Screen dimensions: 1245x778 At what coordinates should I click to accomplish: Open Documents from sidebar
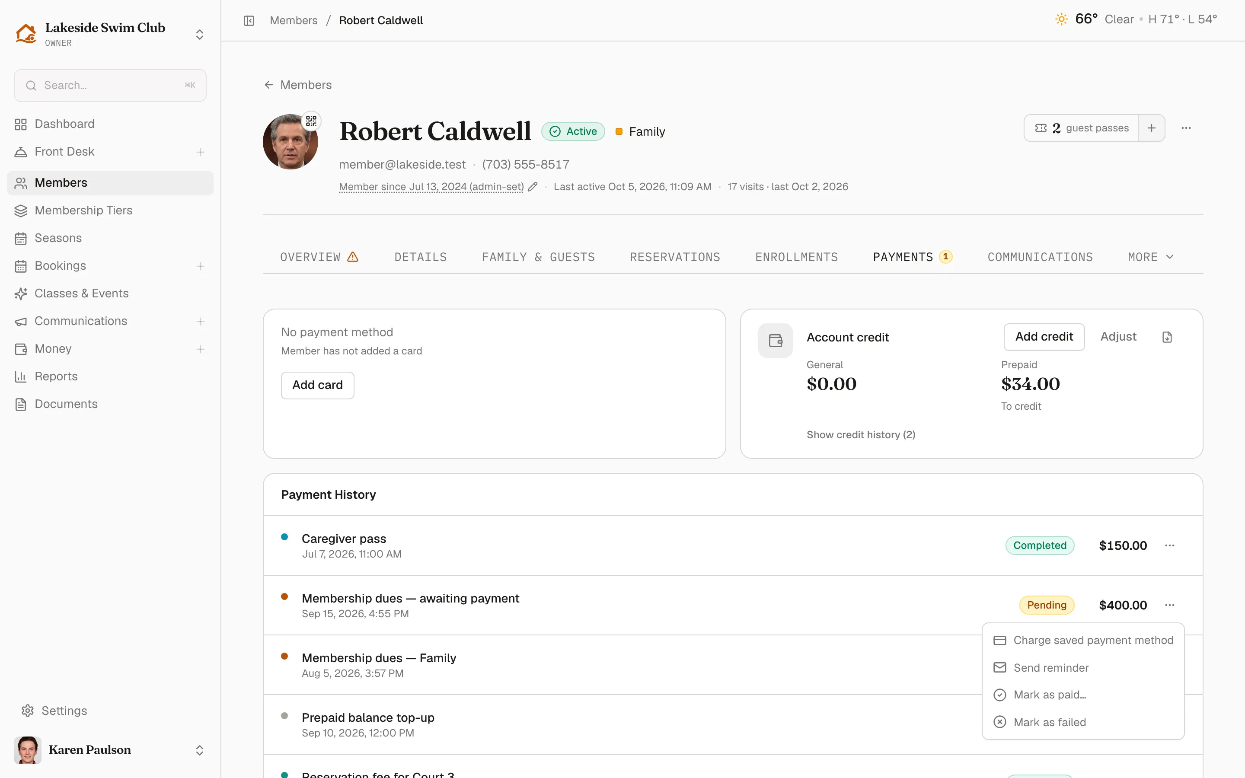click(x=110, y=405)
